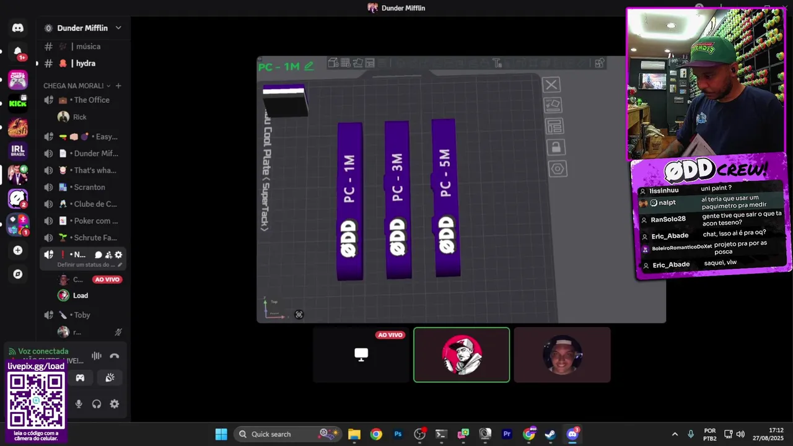The image size is (793, 446).
Task: Click the plate arrange layout icon
Action: pos(554,126)
